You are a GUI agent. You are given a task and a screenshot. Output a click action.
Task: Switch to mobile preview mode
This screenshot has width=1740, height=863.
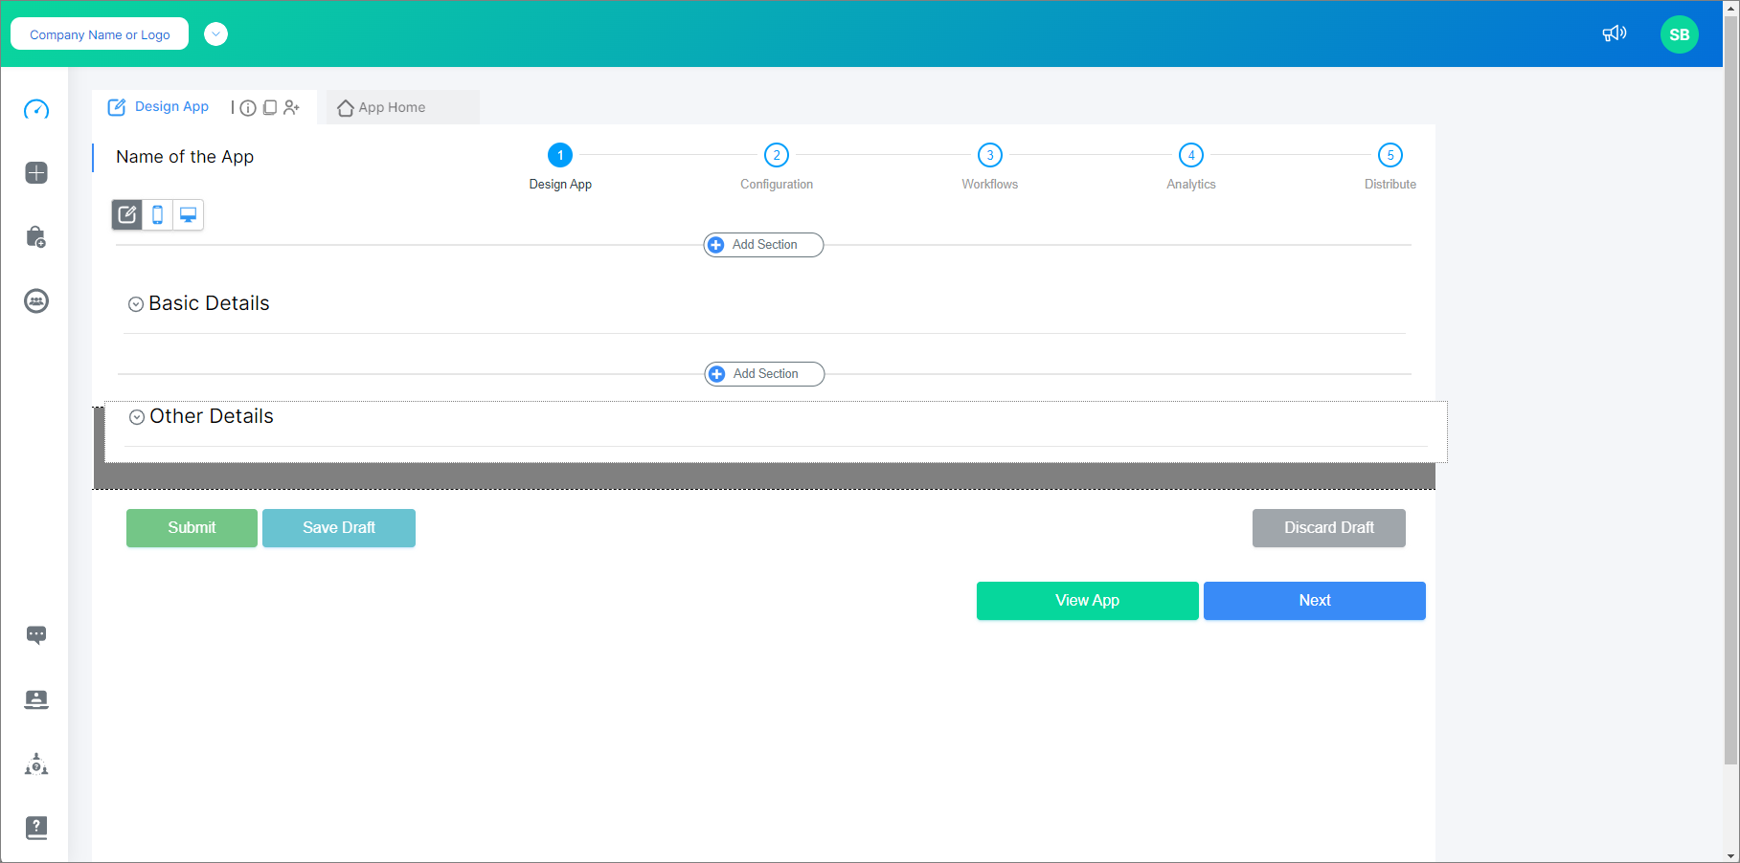click(157, 214)
